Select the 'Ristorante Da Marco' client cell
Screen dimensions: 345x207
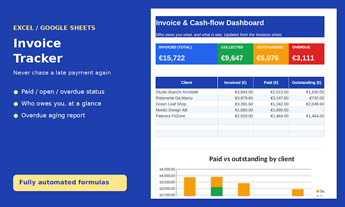coord(187,98)
